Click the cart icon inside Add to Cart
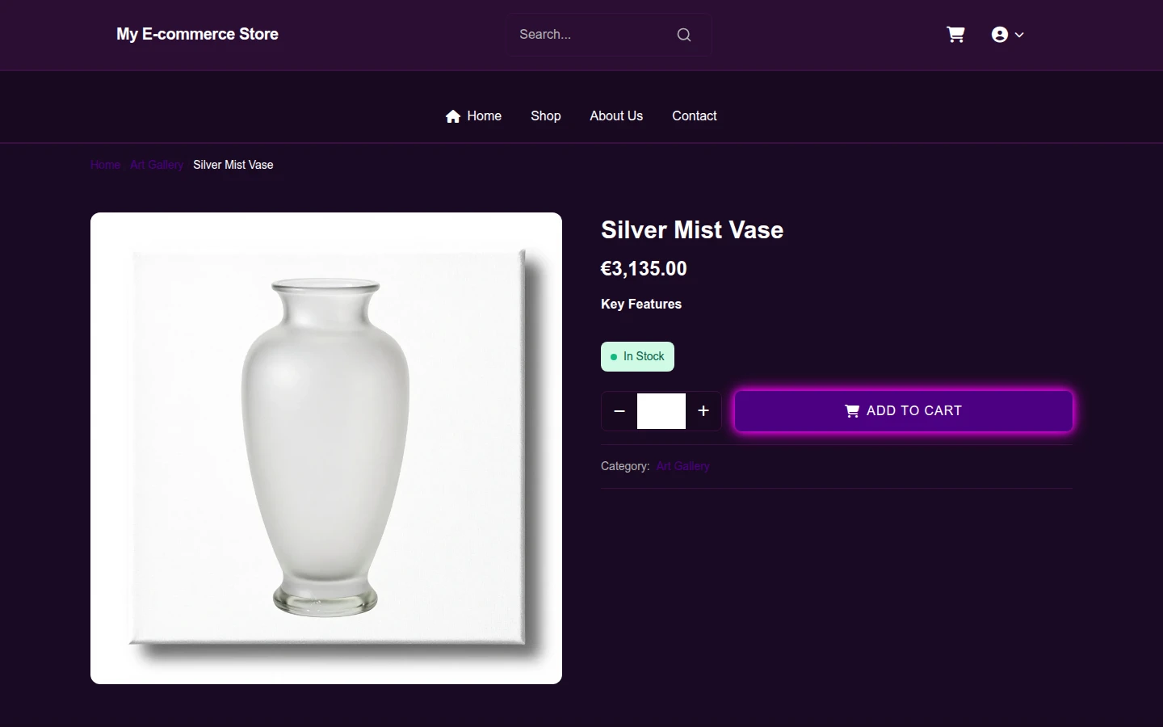 click(852, 411)
